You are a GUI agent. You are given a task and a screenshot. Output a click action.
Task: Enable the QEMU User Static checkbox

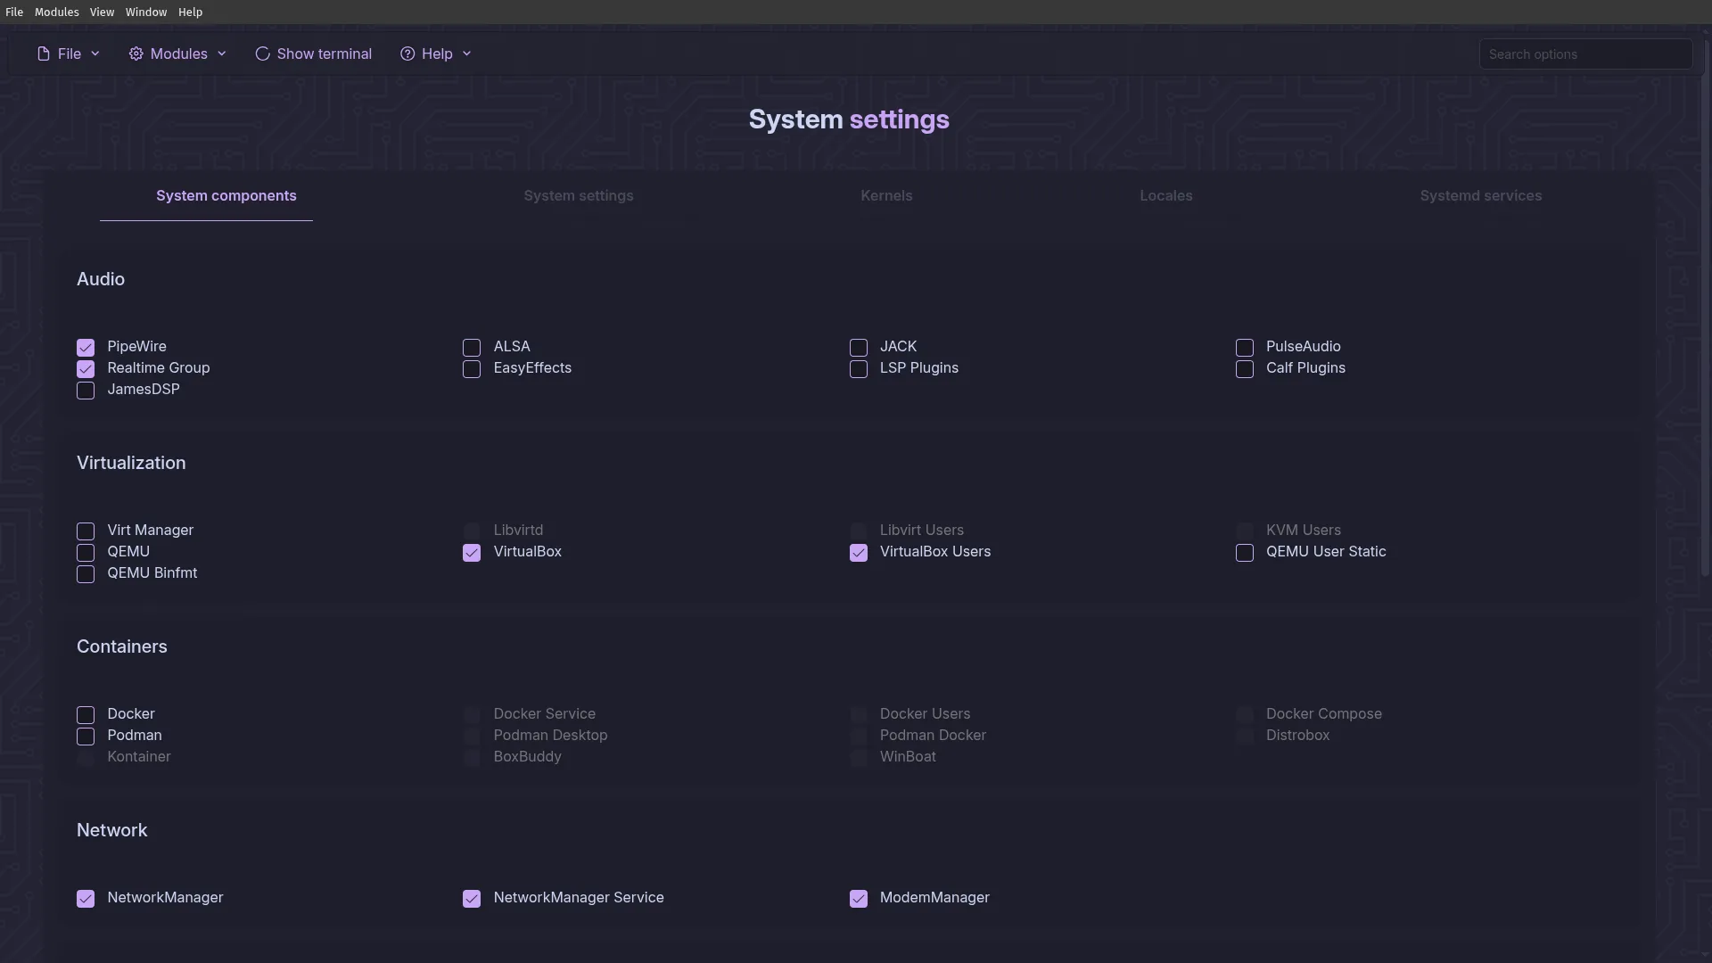tap(1245, 553)
